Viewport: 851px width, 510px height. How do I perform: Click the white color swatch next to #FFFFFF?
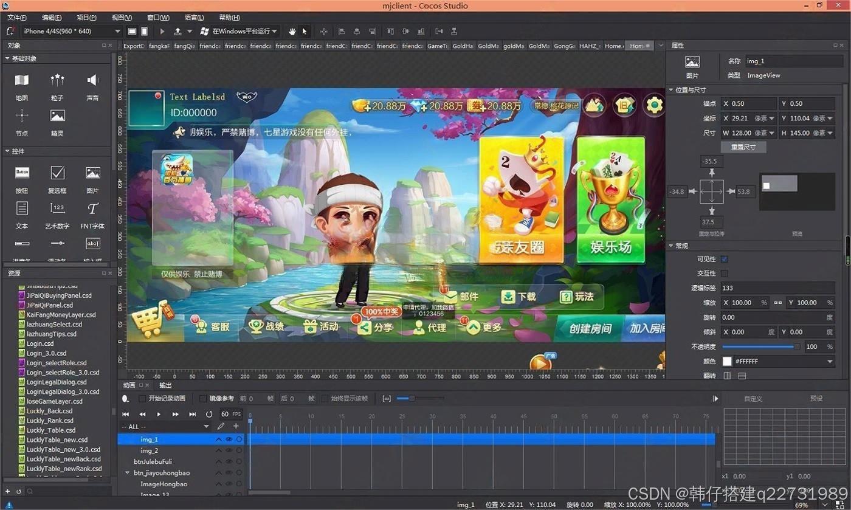point(726,362)
